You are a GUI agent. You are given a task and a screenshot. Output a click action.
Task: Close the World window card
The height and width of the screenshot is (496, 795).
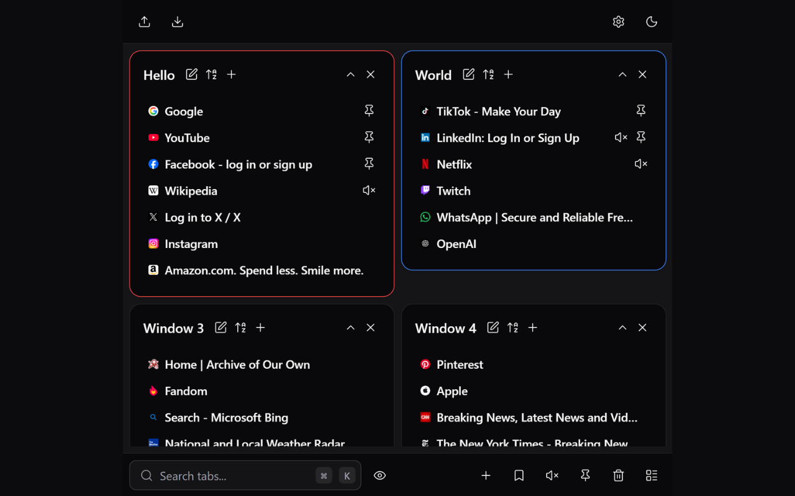pos(643,74)
